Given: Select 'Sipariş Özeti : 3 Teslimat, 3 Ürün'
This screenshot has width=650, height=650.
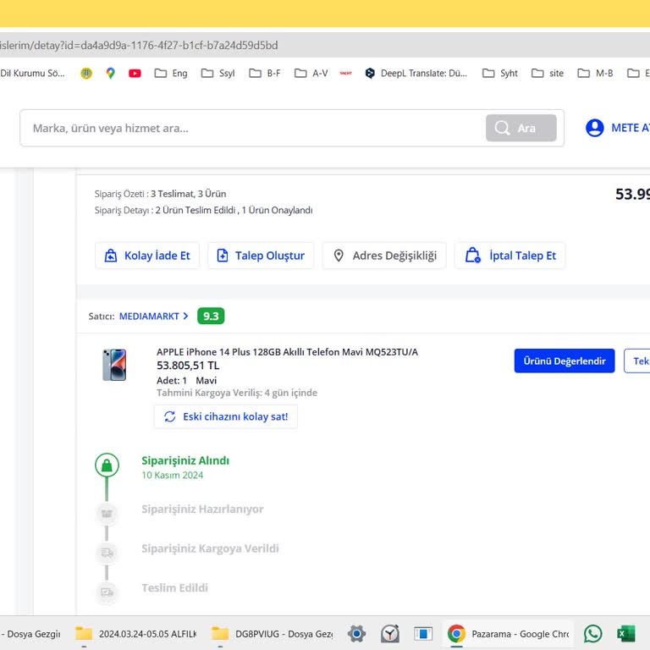Looking at the screenshot, I should point(161,194).
